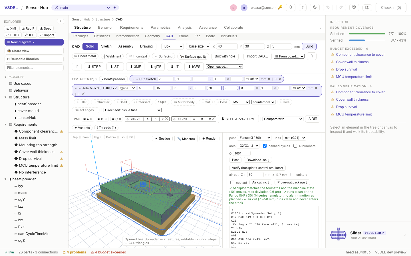411x256 pixels.
Task: Click the Check in (0) button
Action: point(391,8)
